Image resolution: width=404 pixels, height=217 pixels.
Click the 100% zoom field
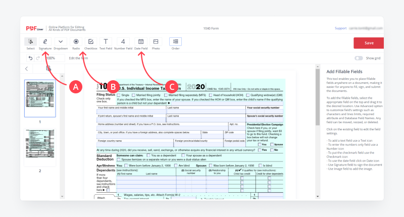tap(54, 58)
